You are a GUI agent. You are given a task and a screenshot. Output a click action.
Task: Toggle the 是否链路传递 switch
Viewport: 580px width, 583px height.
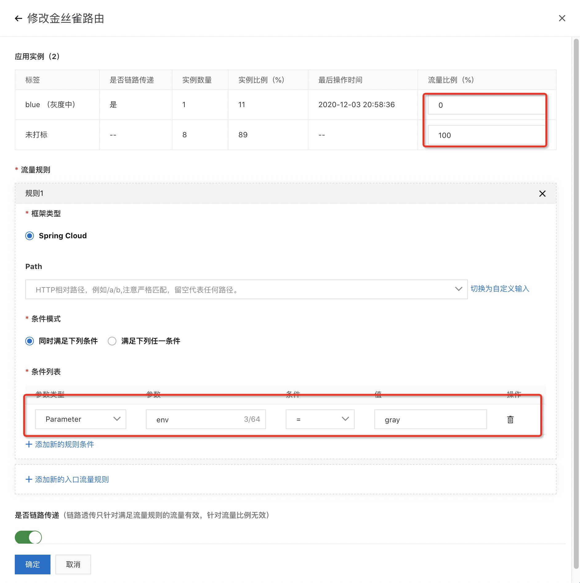point(28,537)
